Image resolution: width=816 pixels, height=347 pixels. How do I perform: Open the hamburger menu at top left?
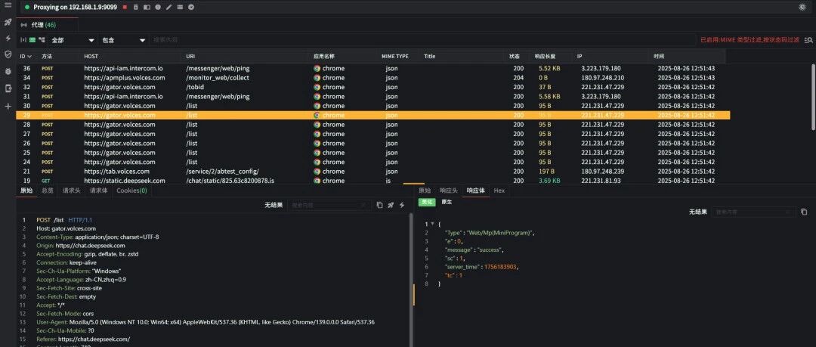(8, 5)
